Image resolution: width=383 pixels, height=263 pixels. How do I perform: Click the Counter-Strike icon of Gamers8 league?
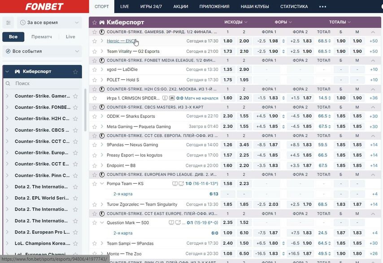(x=102, y=32)
